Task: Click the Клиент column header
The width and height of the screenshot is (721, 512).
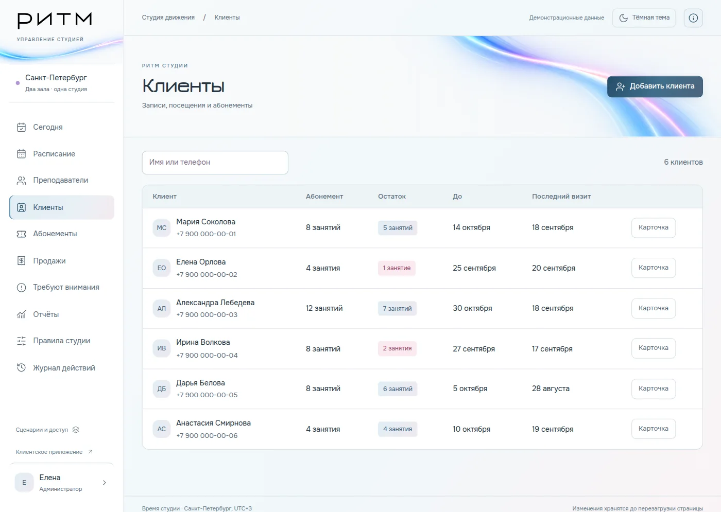Action: click(x=165, y=197)
